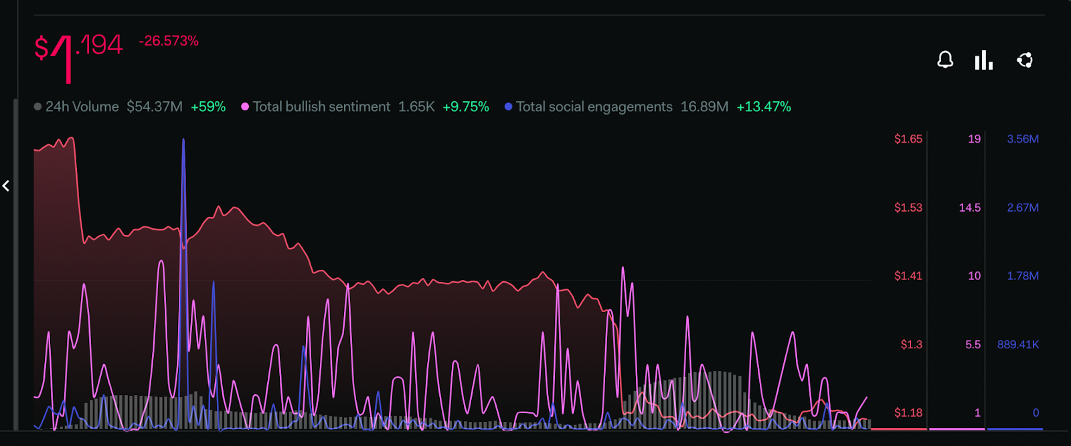
Task: Click the $54.37M volume value
Action: pos(155,106)
